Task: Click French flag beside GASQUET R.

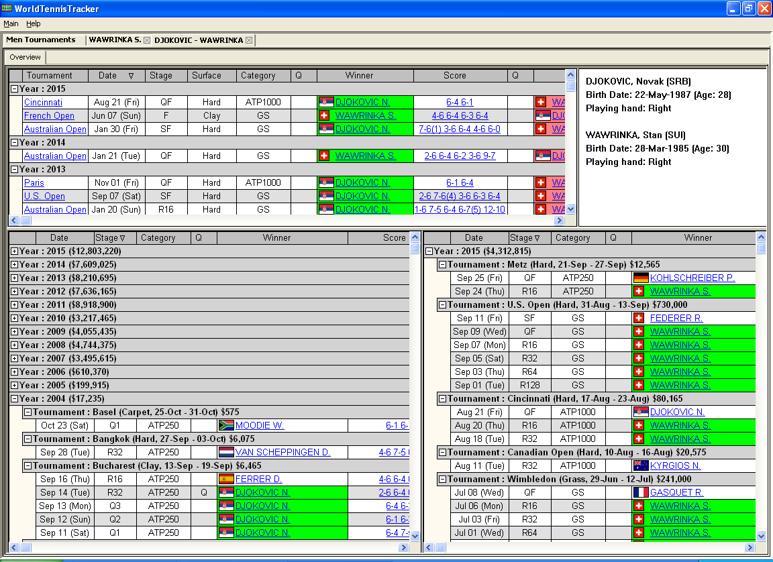Action: pos(641,492)
